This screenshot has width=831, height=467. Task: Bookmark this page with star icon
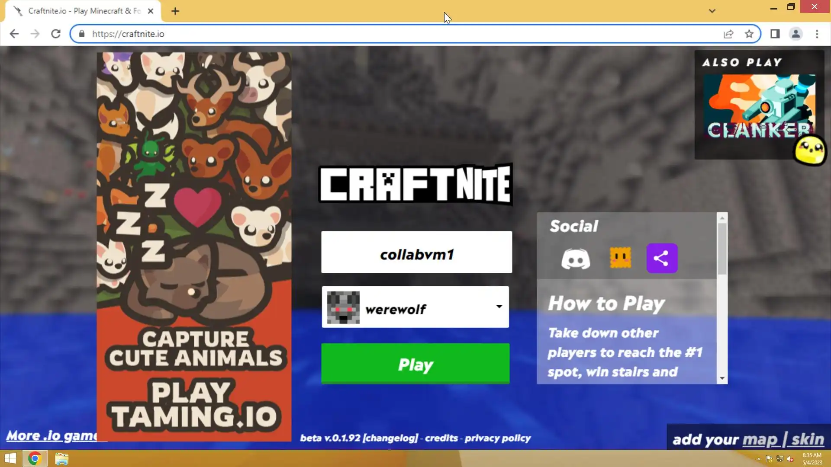pyautogui.click(x=749, y=34)
